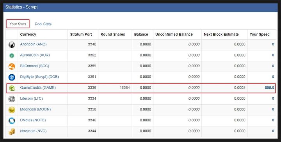Click the AuroraCoin green coin icon
The image size is (281, 142).
(x=12, y=56)
